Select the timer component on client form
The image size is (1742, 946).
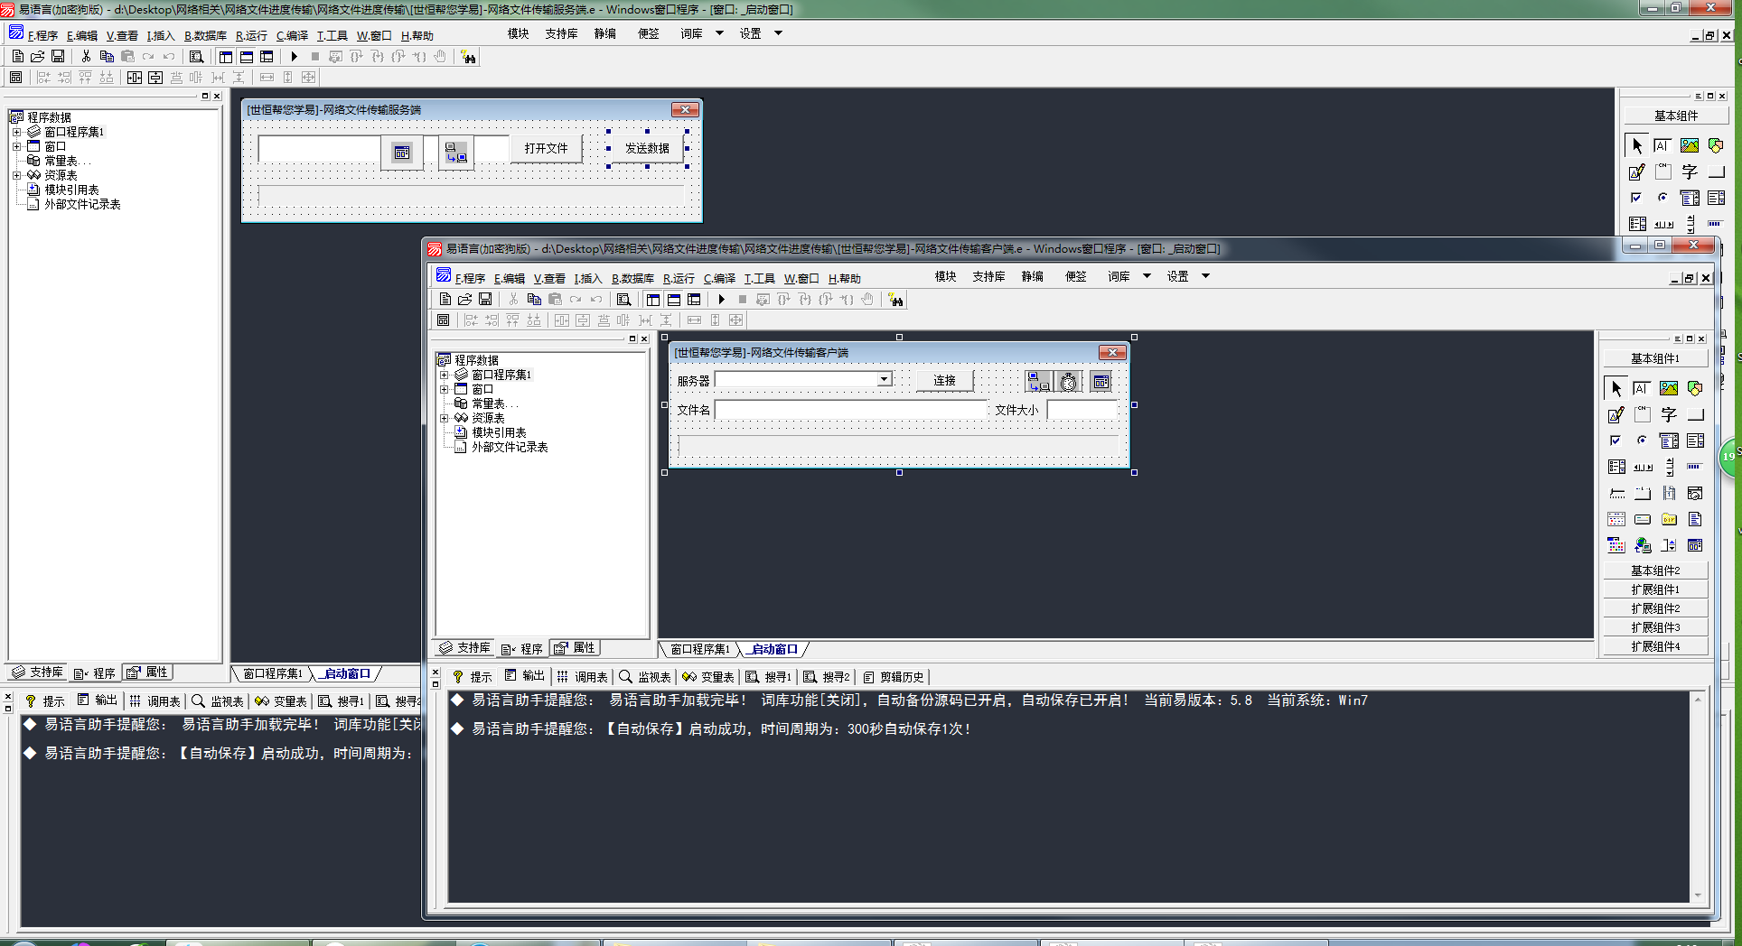pos(1069,382)
